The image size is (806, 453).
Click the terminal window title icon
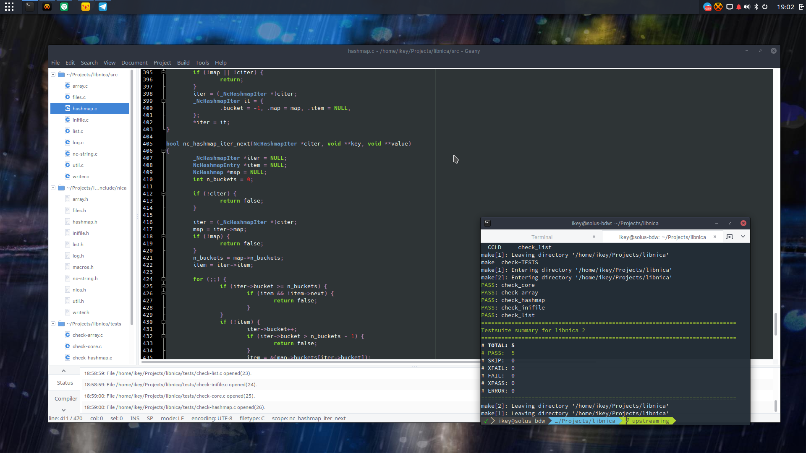click(x=487, y=223)
